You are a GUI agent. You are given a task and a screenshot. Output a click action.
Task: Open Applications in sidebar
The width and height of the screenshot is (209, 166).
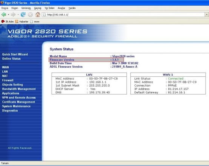(x=11, y=93)
